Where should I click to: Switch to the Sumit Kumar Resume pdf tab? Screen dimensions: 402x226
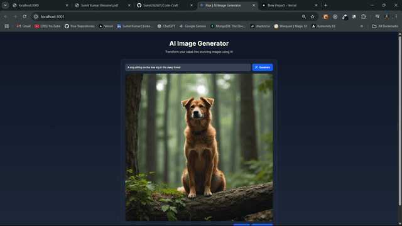(102, 5)
